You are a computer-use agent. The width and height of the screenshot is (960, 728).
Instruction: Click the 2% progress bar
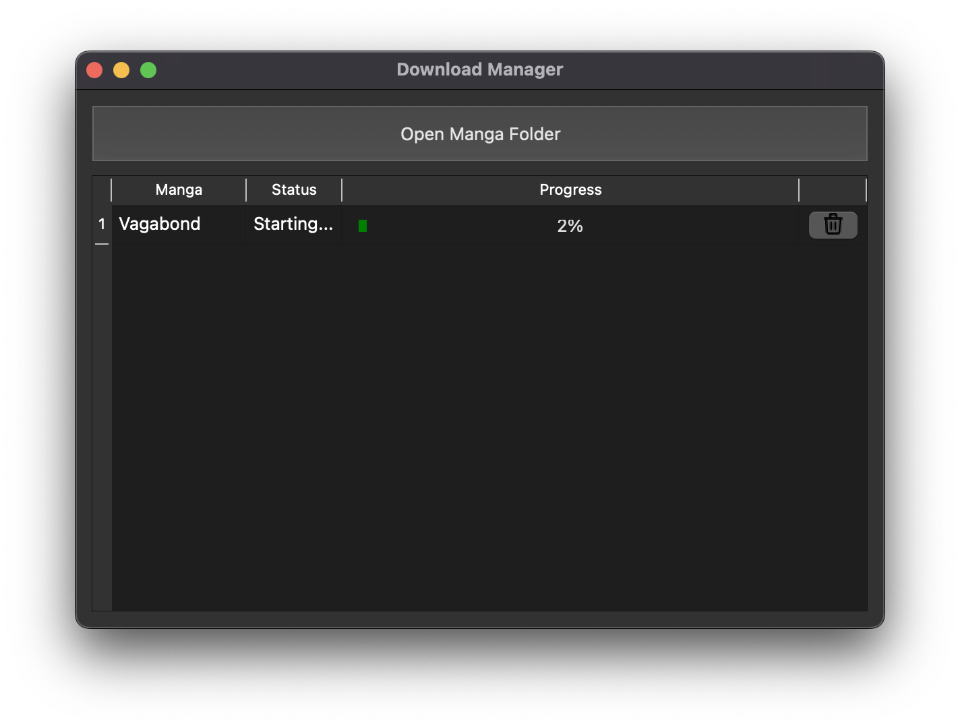(x=570, y=226)
